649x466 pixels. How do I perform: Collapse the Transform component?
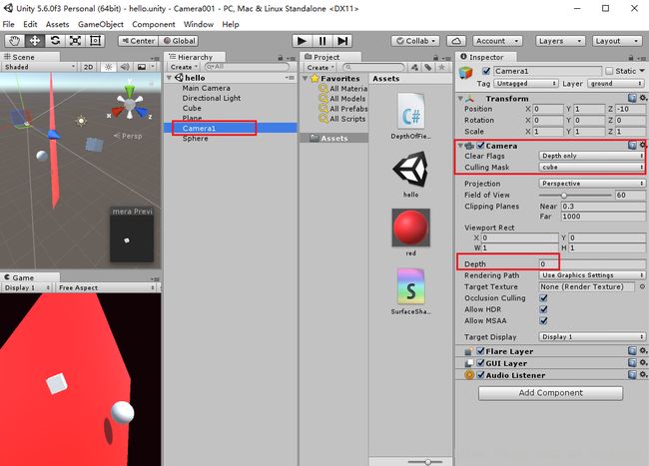click(x=460, y=99)
